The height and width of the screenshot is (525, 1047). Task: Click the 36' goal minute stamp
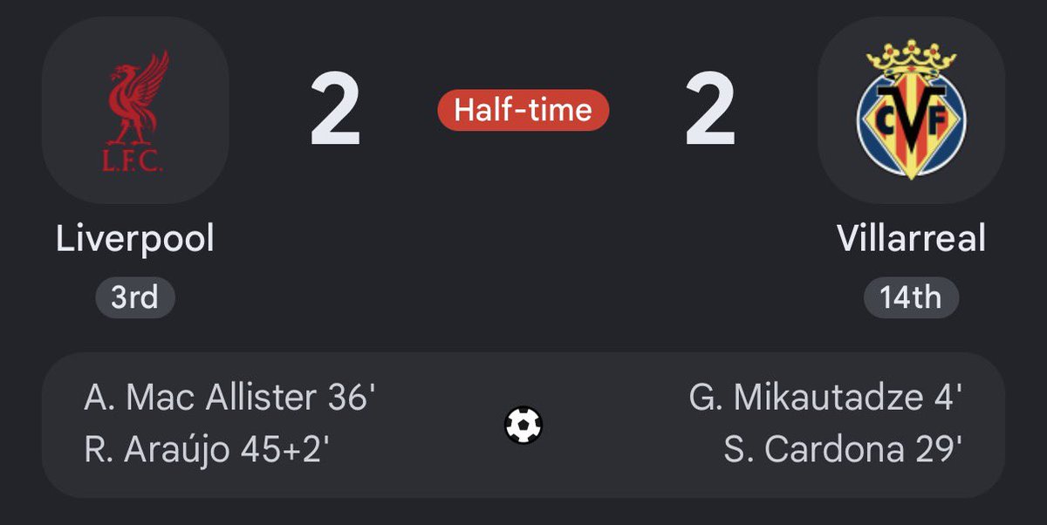(350, 399)
